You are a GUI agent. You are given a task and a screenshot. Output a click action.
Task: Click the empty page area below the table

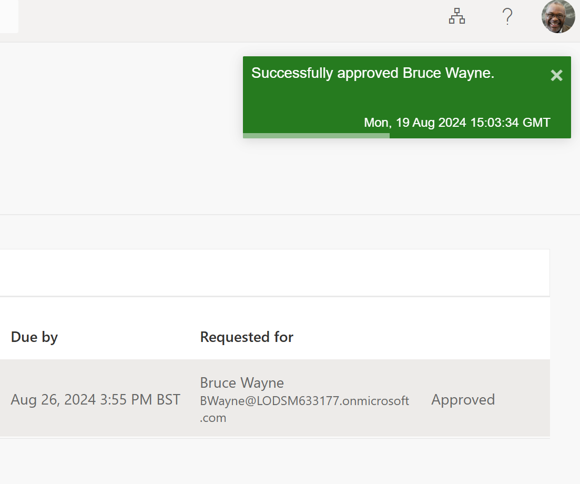(273, 463)
